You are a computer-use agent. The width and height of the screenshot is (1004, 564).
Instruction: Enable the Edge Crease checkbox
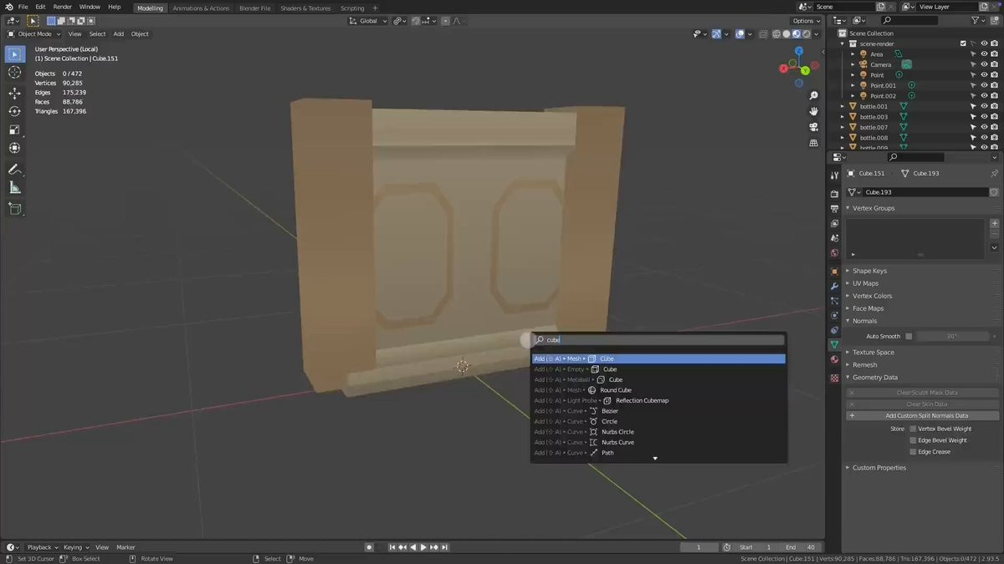[x=913, y=452]
